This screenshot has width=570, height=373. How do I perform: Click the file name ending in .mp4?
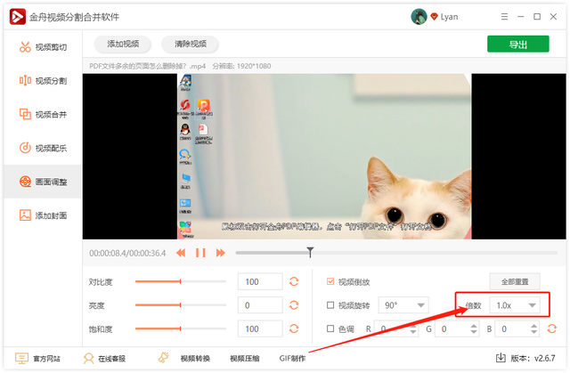(x=147, y=66)
